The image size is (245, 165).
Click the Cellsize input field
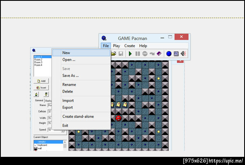[50, 112]
